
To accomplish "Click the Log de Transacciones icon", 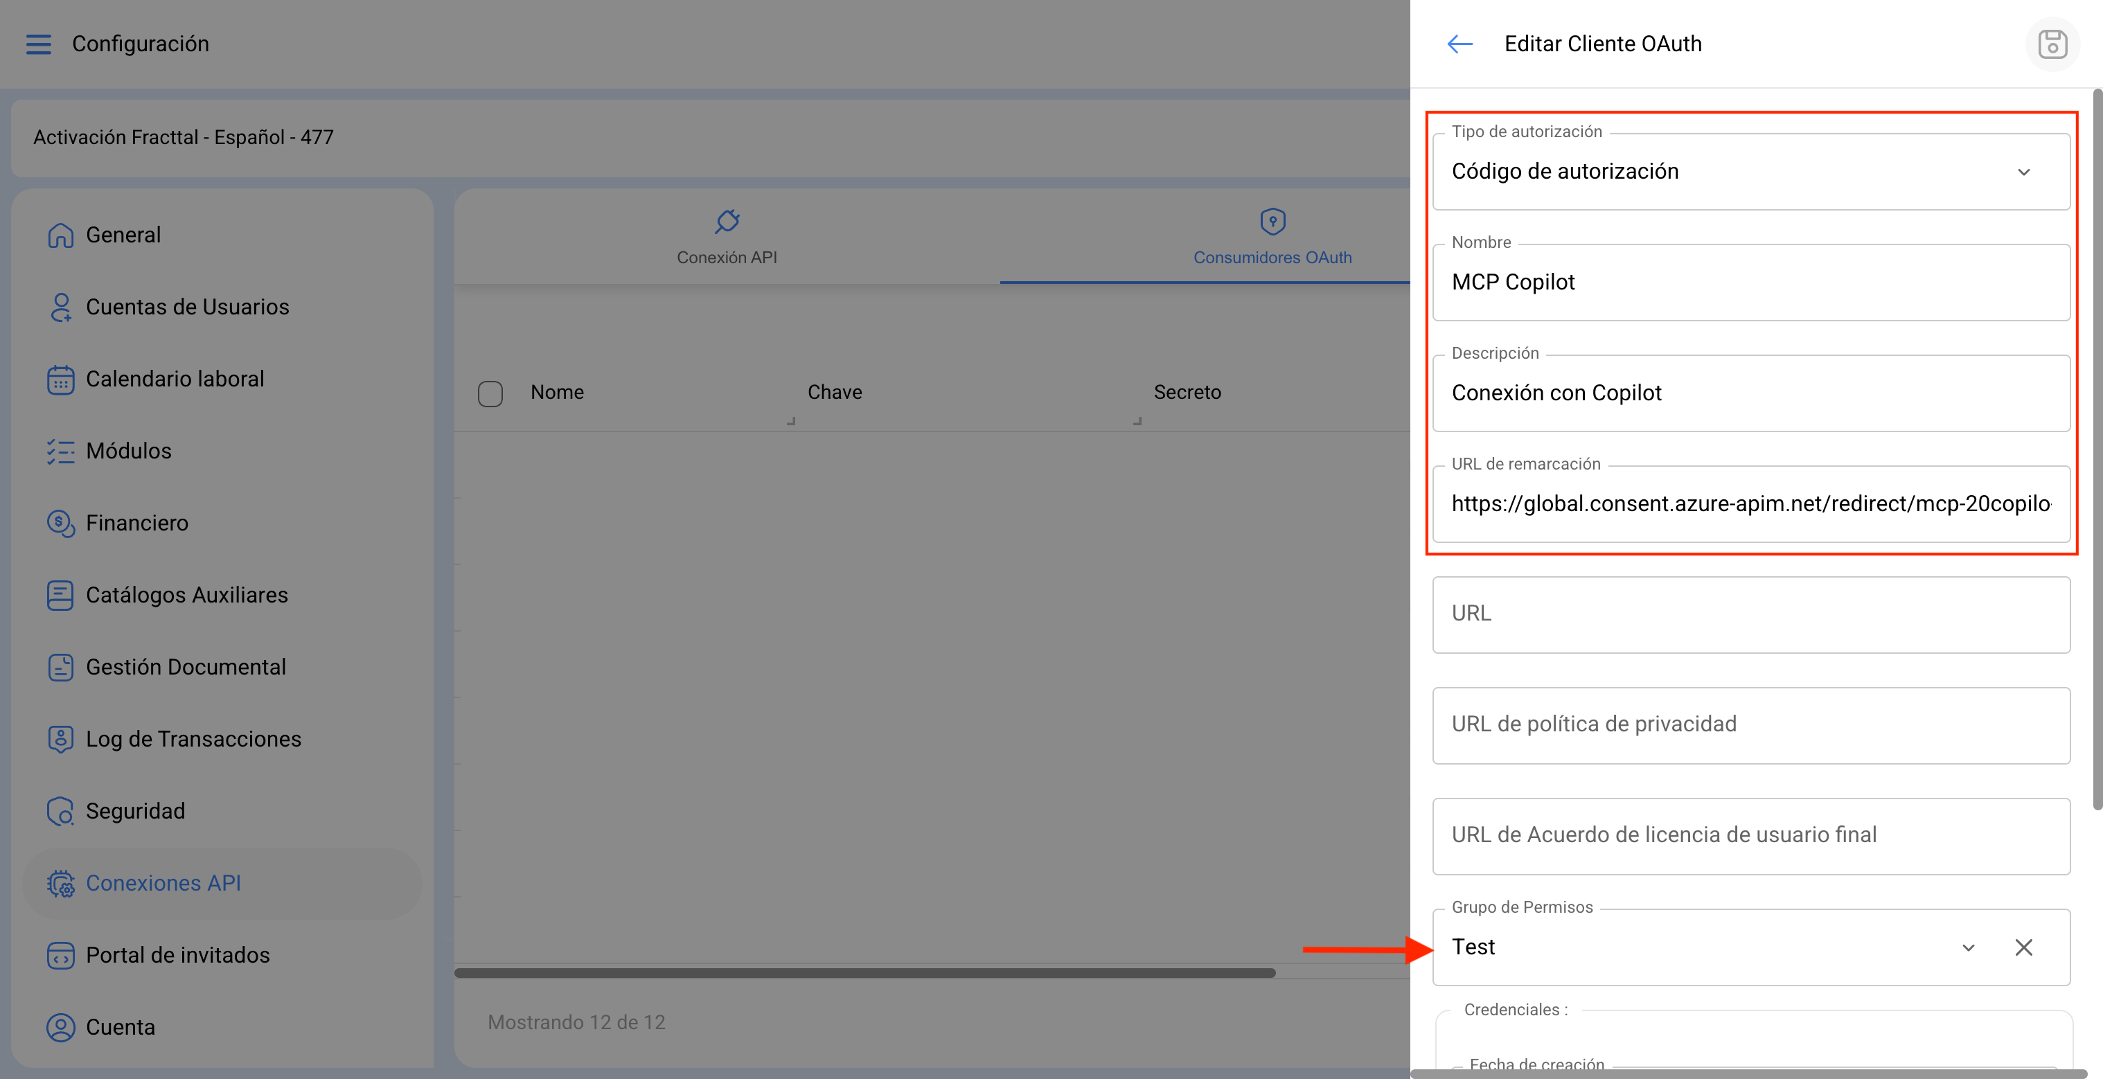I will click(x=60, y=739).
